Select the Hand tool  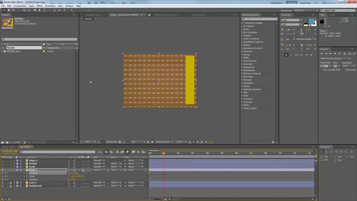[9, 10]
